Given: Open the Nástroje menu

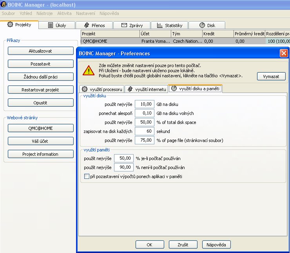Looking at the screenshot, I should (45, 13).
